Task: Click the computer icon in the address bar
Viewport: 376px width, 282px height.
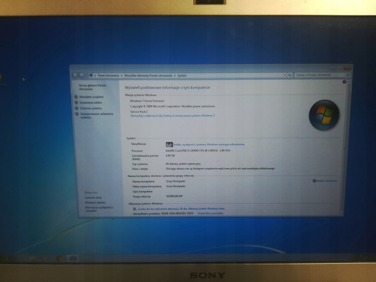Action: pyautogui.click(x=91, y=76)
